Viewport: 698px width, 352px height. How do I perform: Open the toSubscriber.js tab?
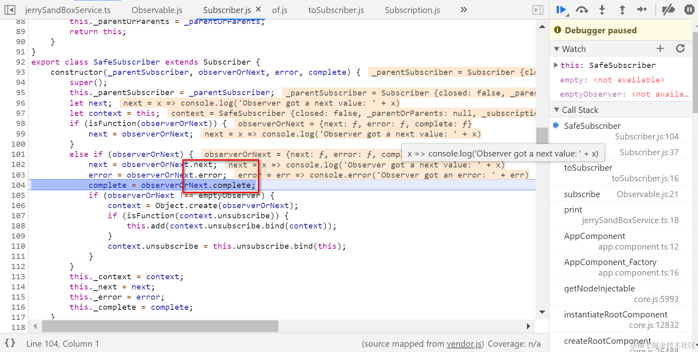pos(336,10)
